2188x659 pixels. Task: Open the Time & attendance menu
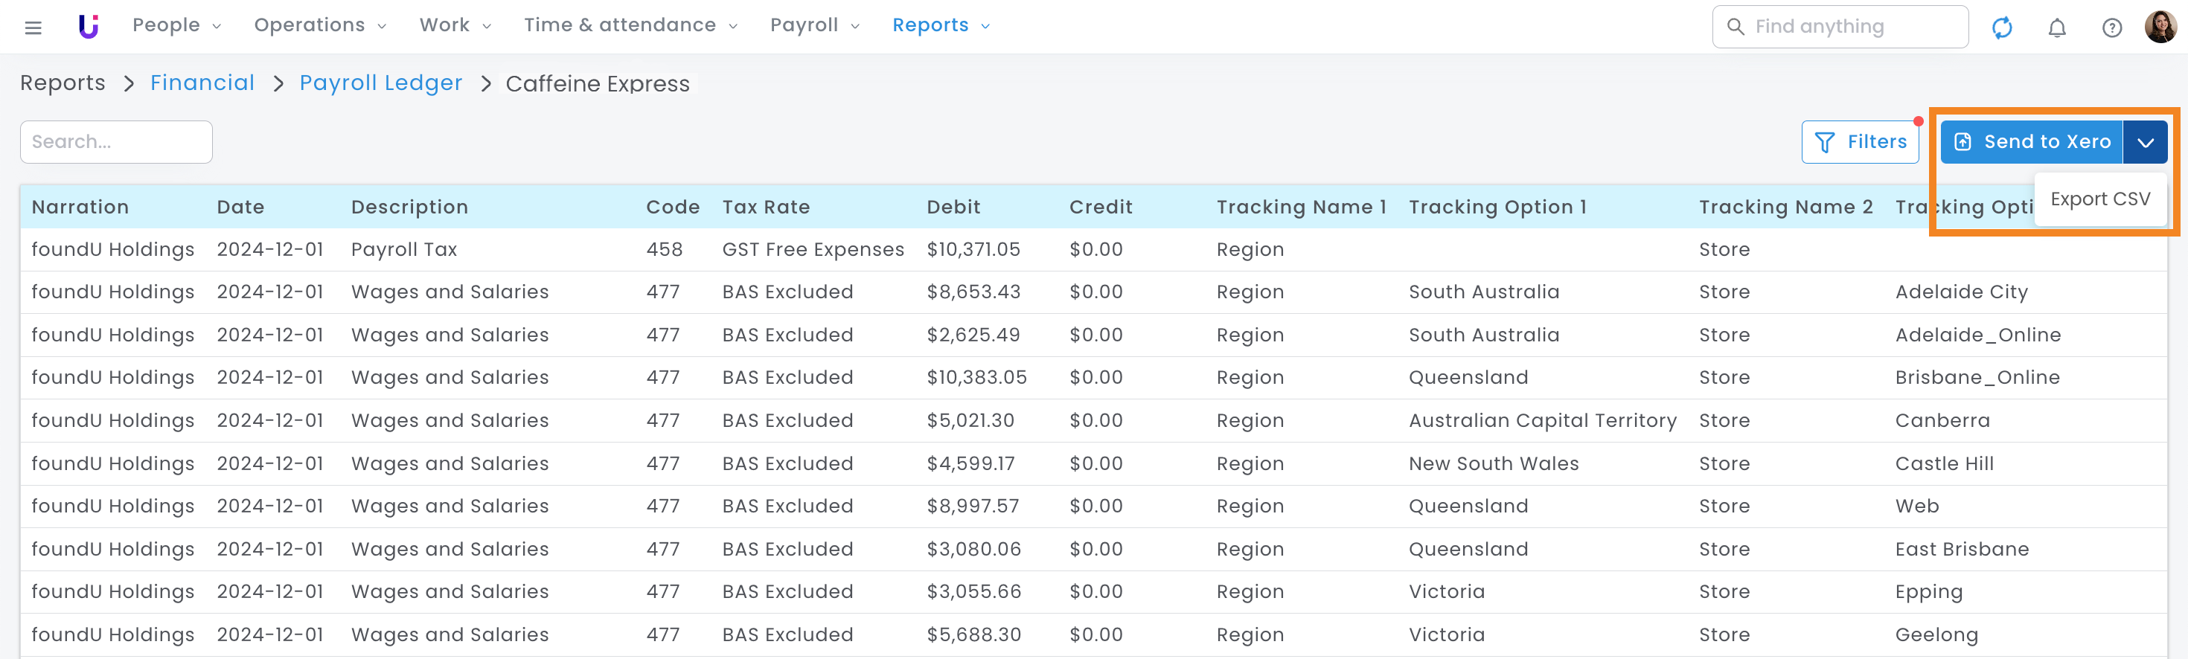630,25
